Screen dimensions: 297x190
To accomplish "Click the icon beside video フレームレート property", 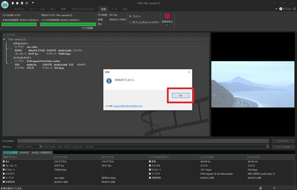I will tap(4, 165).
